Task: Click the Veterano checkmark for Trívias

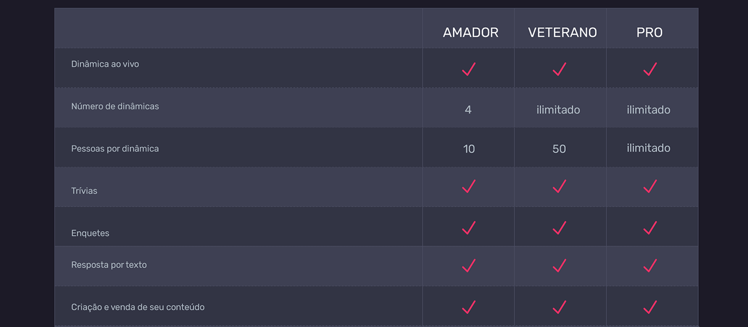Action: [559, 186]
